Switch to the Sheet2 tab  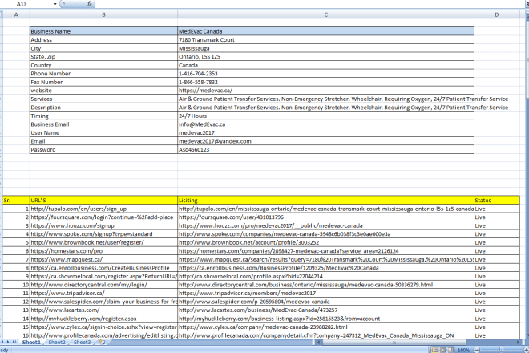(x=56, y=343)
